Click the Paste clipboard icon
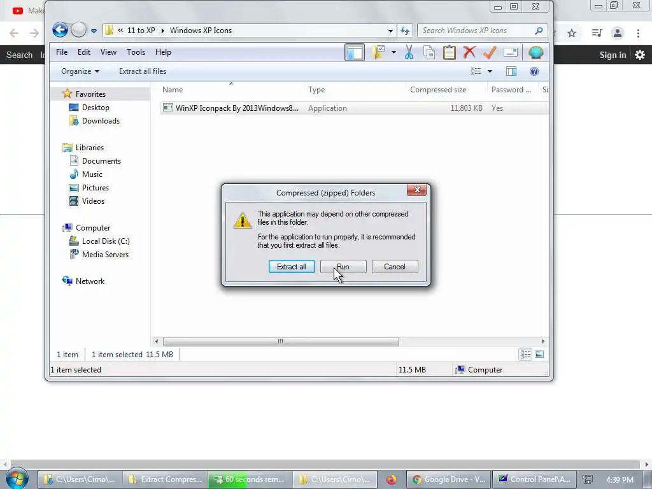The width and height of the screenshot is (652, 489). click(449, 52)
